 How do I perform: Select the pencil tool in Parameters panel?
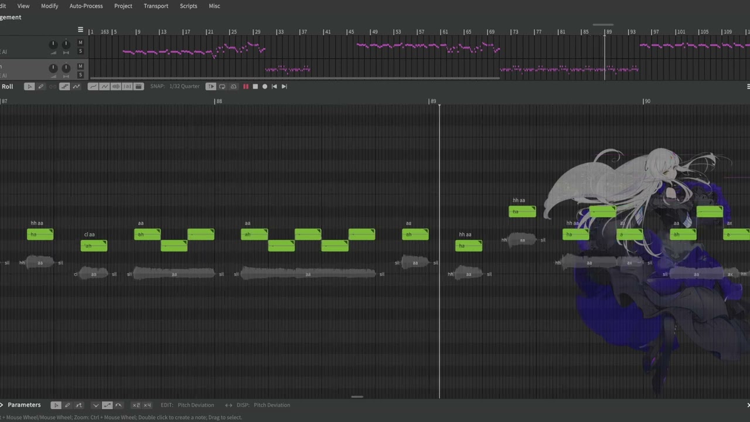tap(67, 405)
